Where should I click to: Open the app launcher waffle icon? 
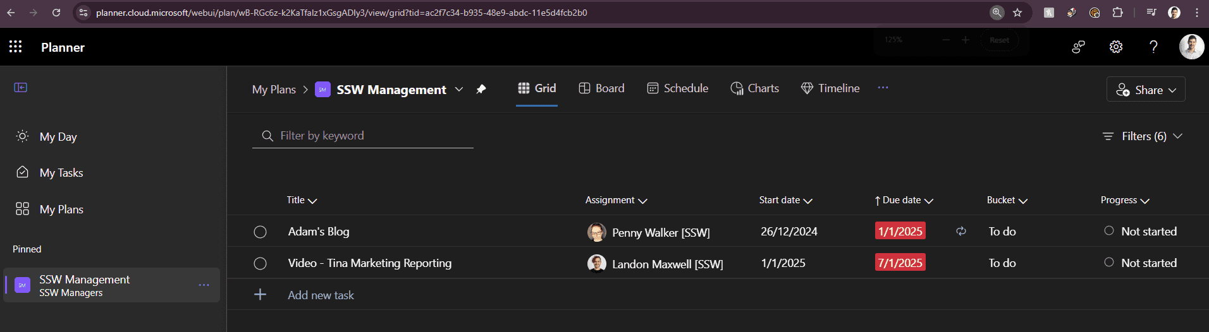tap(16, 47)
